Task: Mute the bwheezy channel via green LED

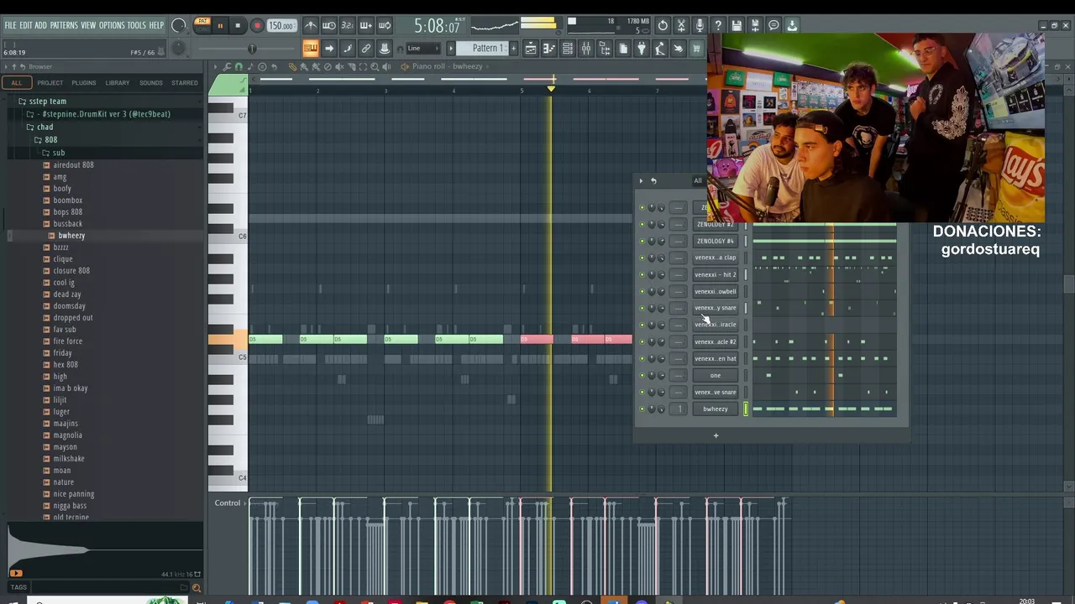Action: coord(642,409)
